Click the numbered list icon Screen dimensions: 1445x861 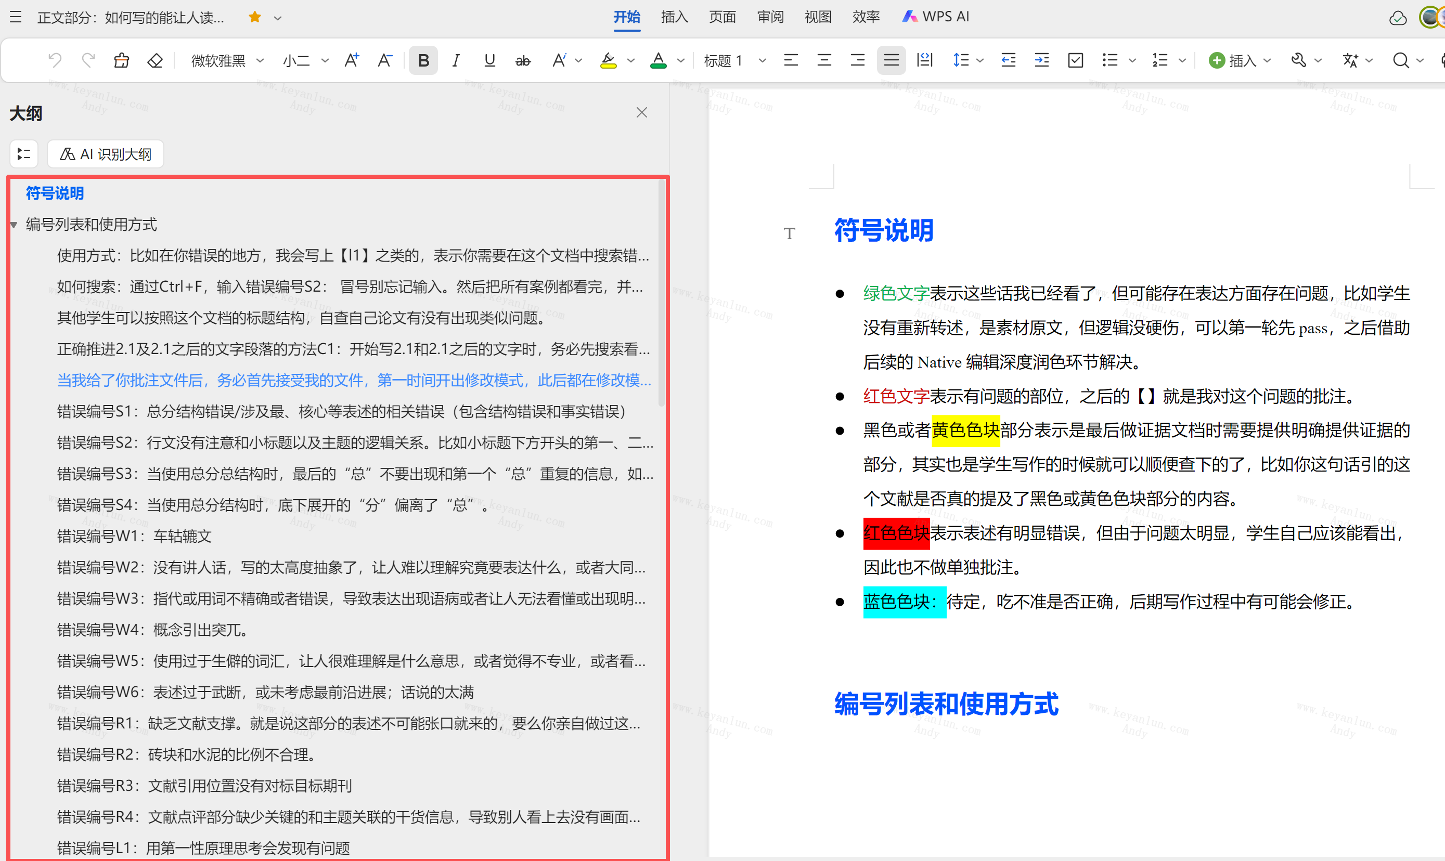coord(1159,60)
